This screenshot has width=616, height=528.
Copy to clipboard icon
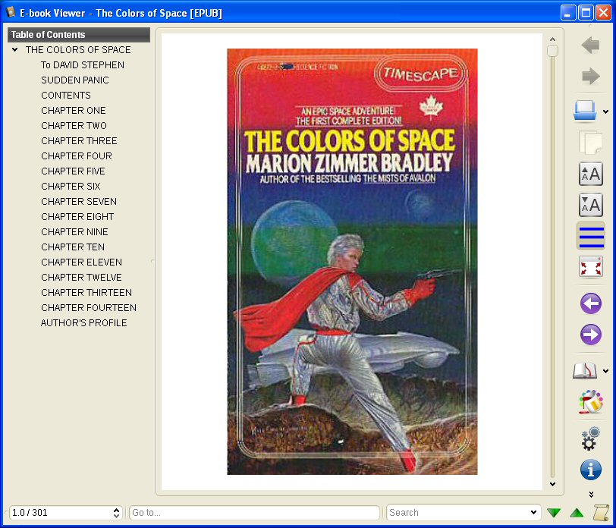click(590, 142)
